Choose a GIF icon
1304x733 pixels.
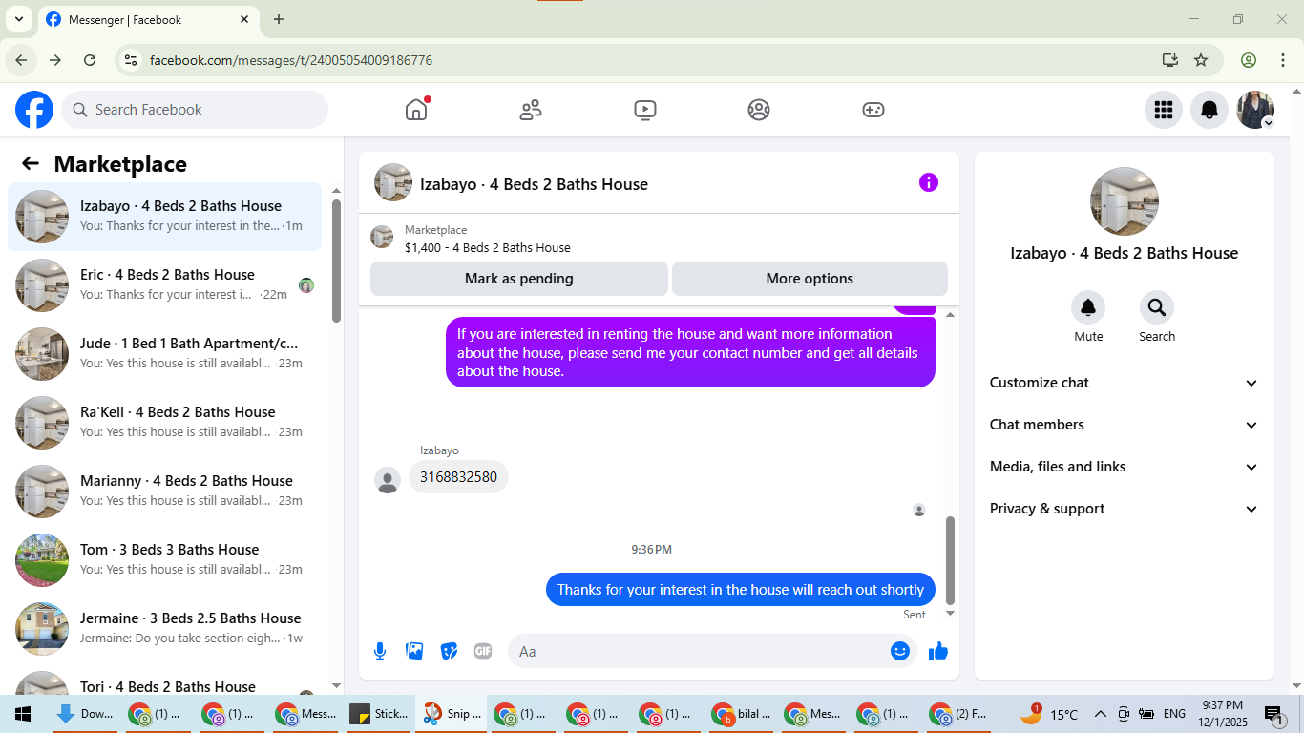pyautogui.click(x=483, y=651)
